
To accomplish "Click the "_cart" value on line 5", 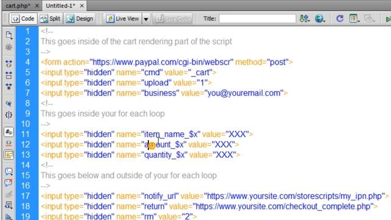I will (x=200, y=73).
